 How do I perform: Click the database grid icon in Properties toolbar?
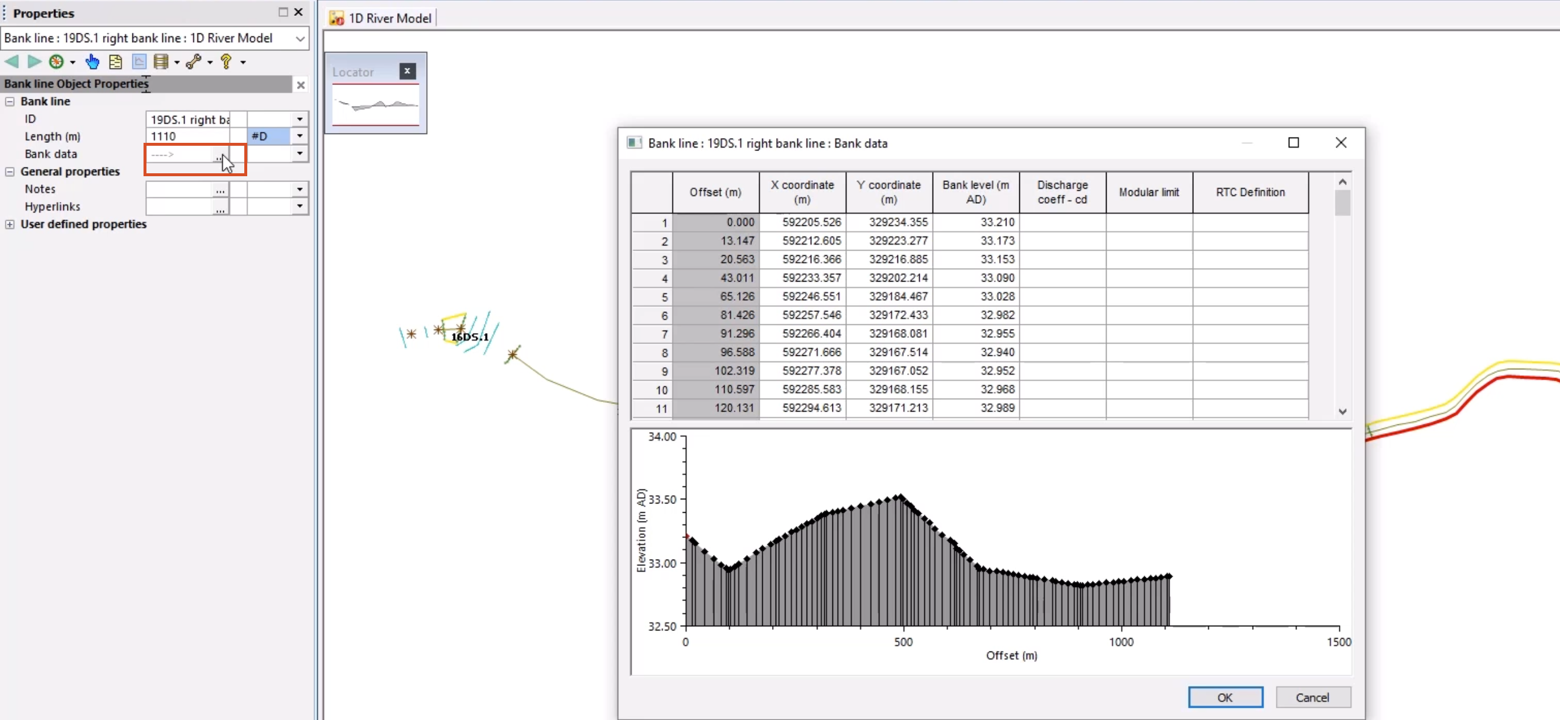pos(161,61)
